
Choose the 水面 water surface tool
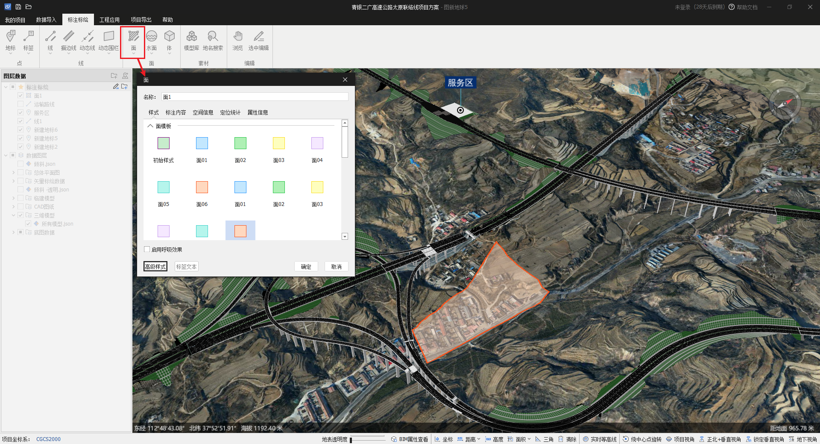click(x=152, y=41)
